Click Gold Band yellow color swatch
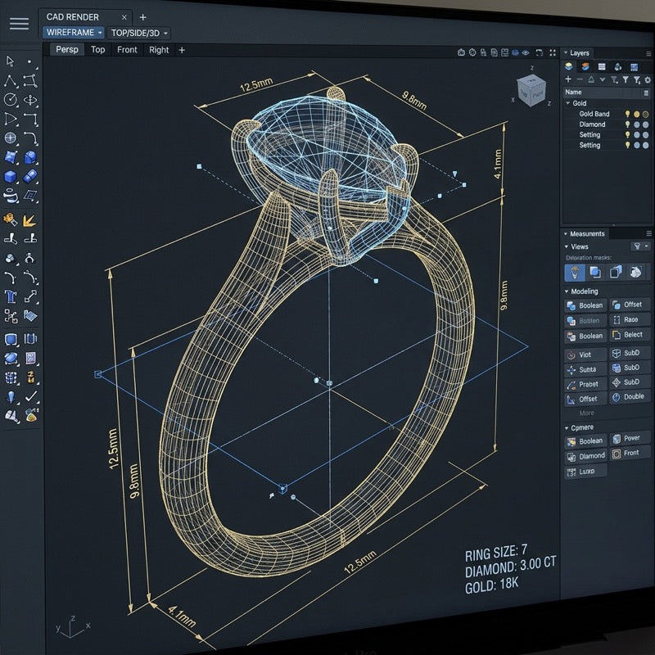The height and width of the screenshot is (655, 655). [x=637, y=114]
